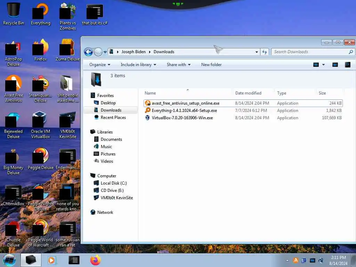This screenshot has height=267, width=356.
Task: Refresh the Downloads folder view
Action: (x=265, y=52)
